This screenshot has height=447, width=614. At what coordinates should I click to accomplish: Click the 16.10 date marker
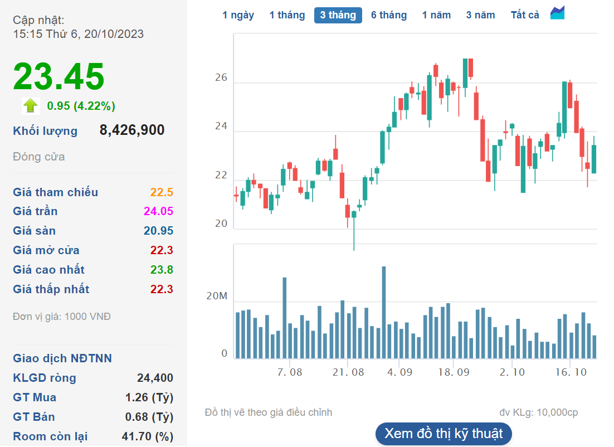(x=572, y=372)
